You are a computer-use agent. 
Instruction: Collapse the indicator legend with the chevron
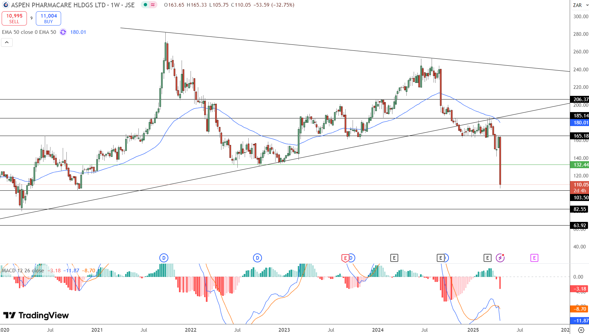7,42
